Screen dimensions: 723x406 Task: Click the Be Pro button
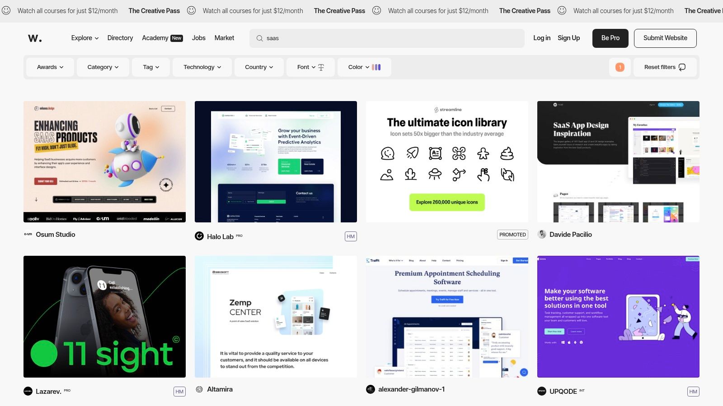[610, 38]
